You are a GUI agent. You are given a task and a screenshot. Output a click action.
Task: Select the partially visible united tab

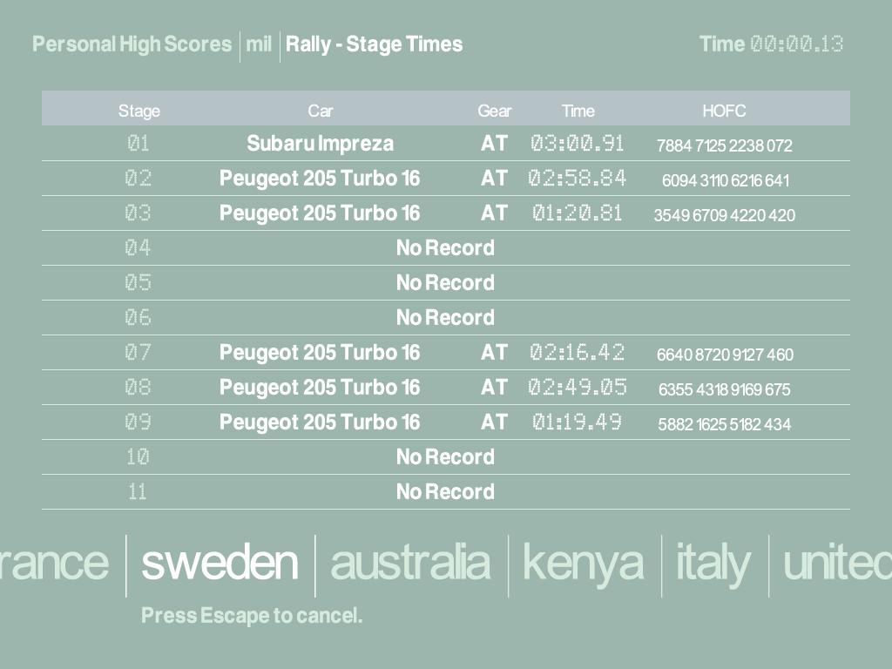tap(836, 563)
